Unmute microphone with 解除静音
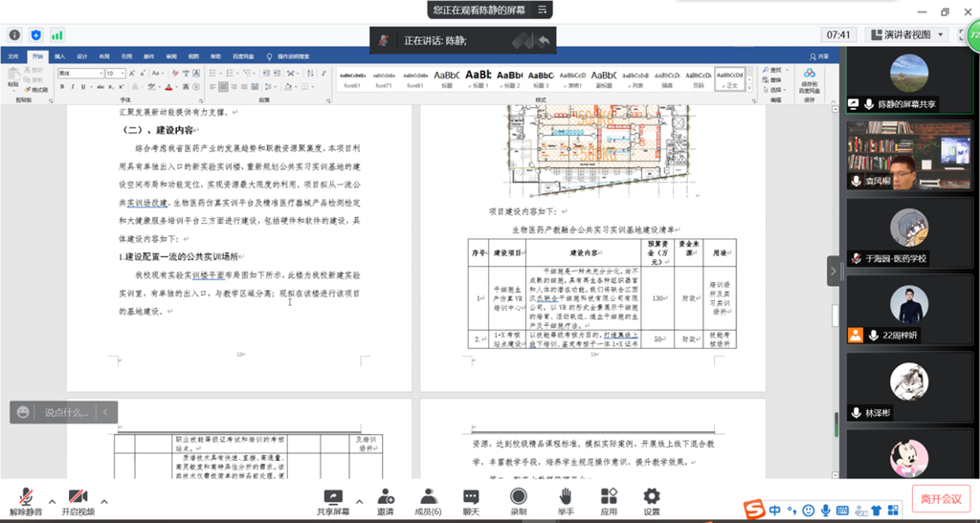 pyautogui.click(x=26, y=502)
